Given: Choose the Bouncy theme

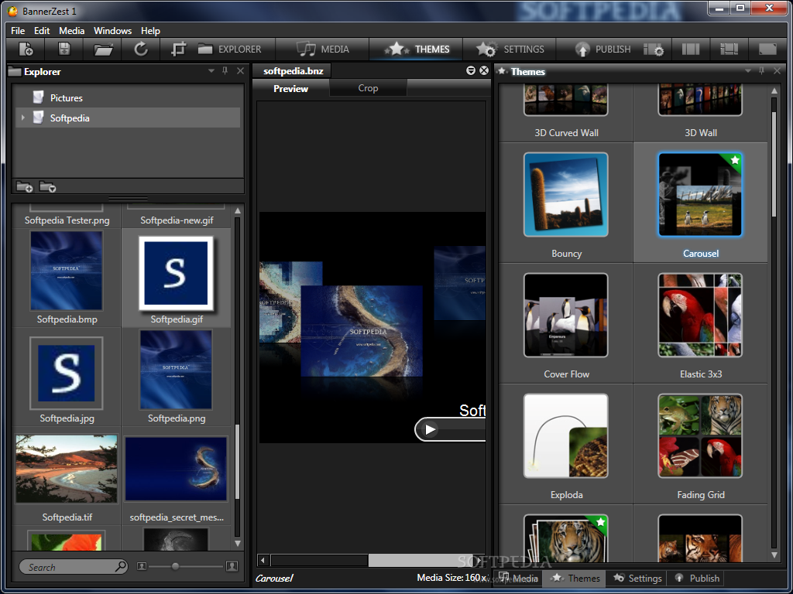Looking at the screenshot, I should [x=566, y=203].
